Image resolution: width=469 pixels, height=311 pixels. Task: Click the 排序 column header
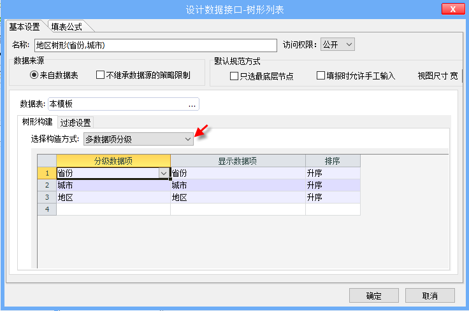coord(333,161)
